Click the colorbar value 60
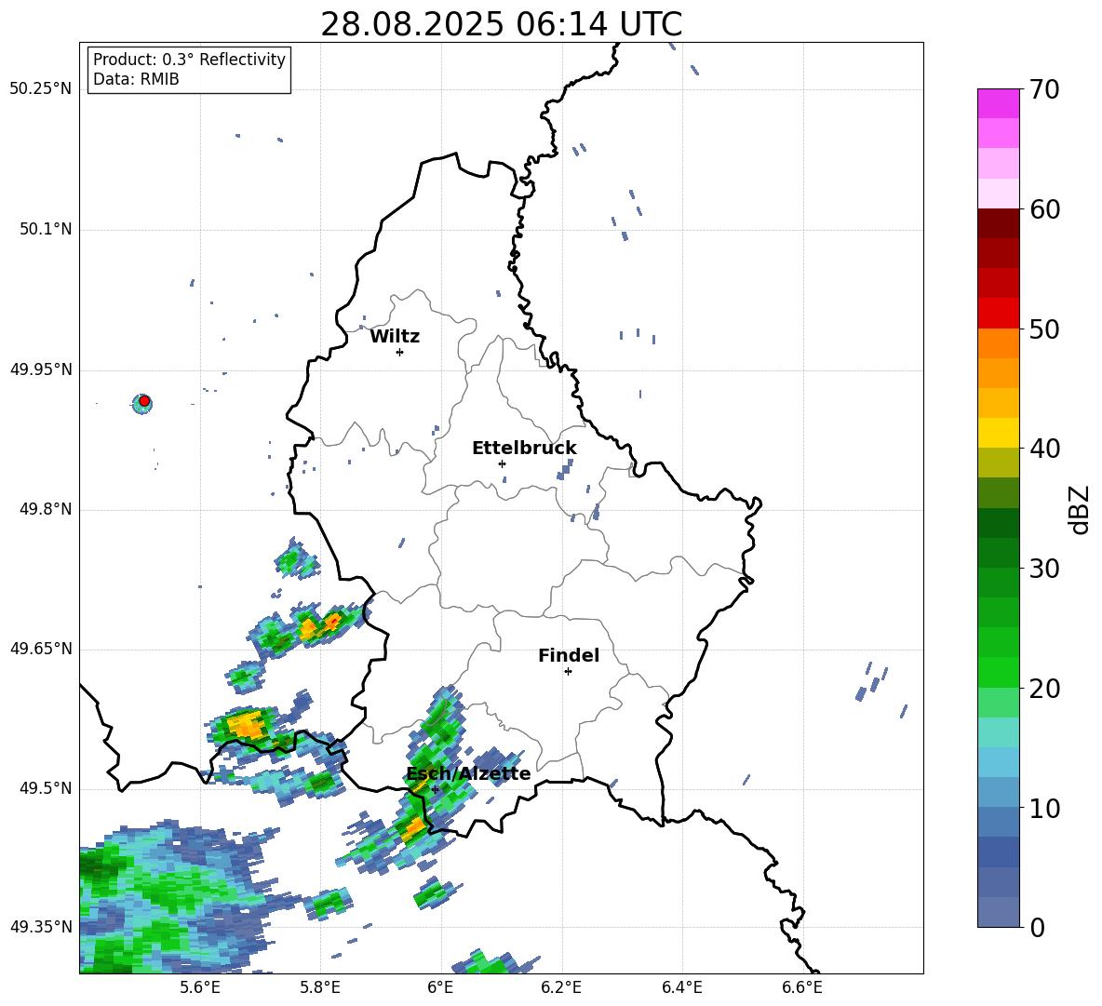 point(1044,209)
